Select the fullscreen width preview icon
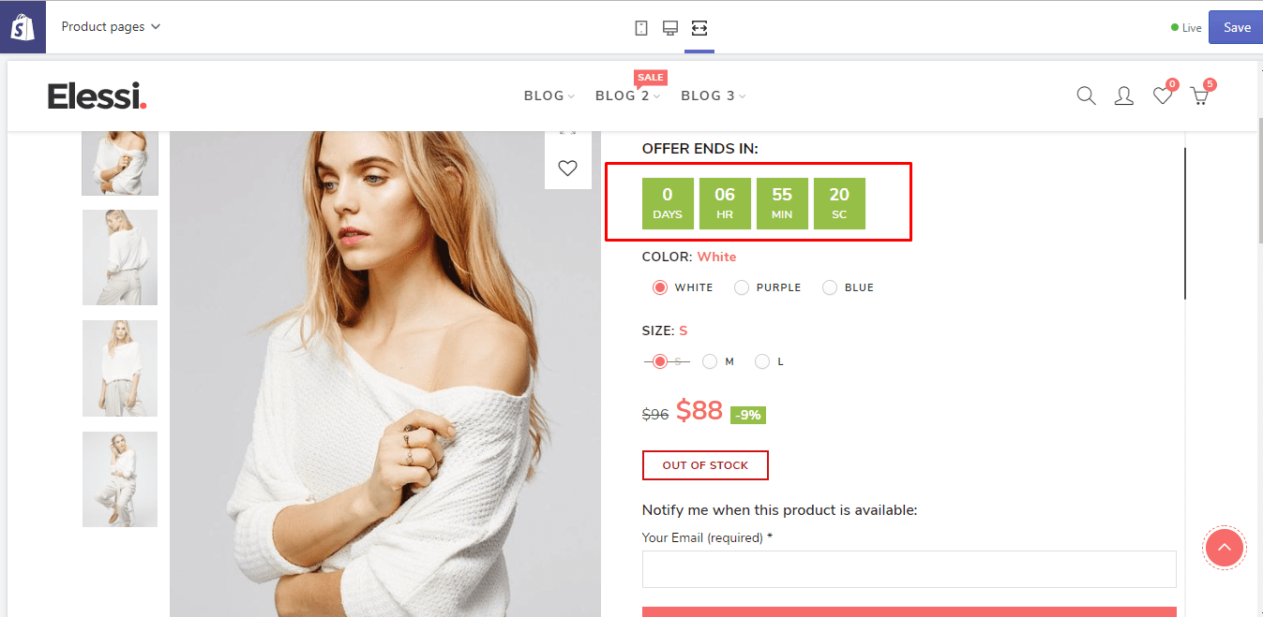 point(699,27)
